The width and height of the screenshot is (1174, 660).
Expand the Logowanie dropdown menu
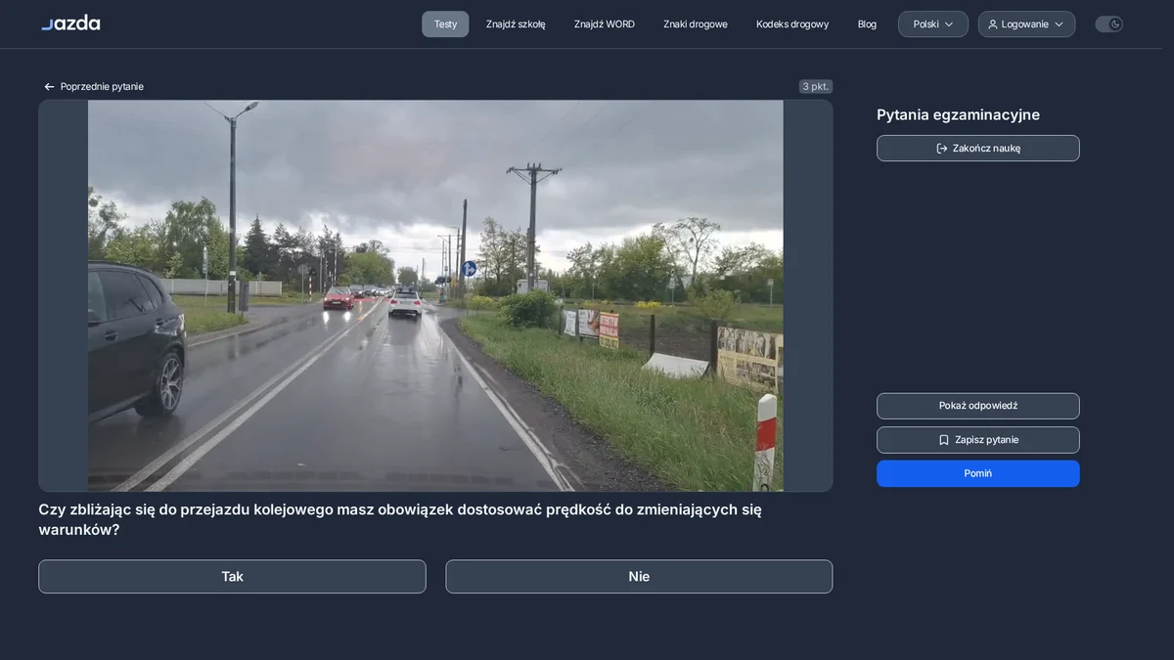click(x=1026, y=24)
